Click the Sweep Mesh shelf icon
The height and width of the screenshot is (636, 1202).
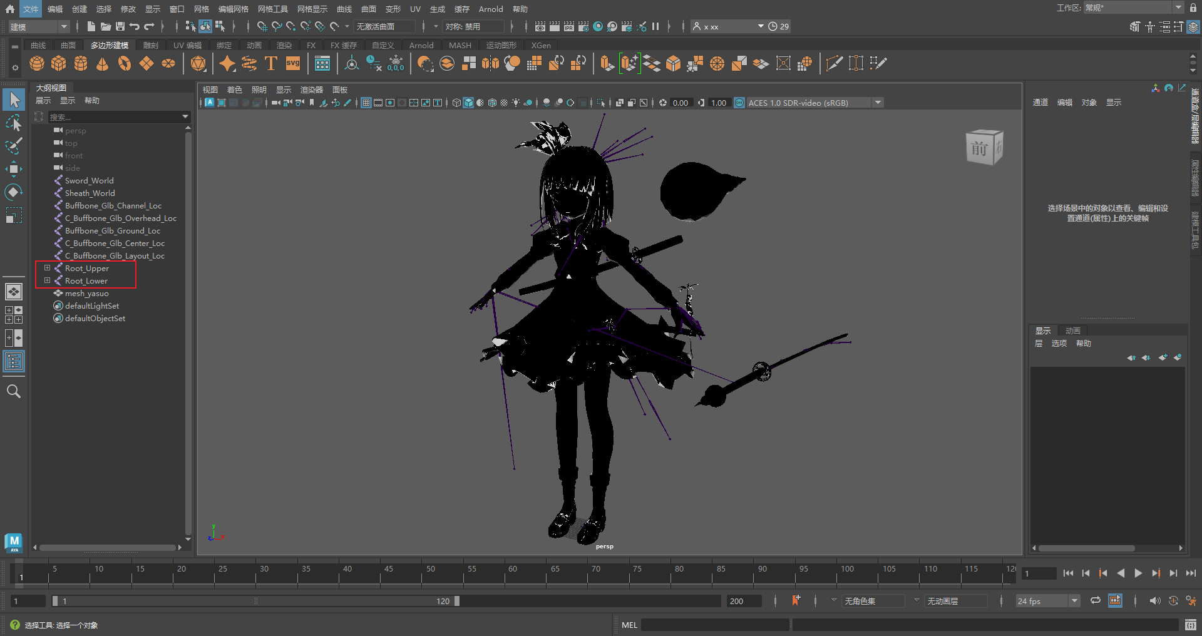(x=249, y=63)
